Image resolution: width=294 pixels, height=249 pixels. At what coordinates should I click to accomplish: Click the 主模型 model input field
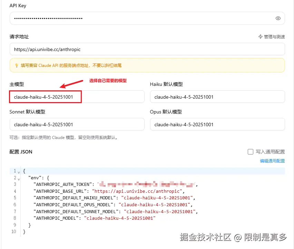[77, 97]
